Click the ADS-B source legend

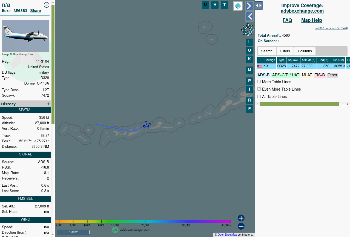(263, 75)
